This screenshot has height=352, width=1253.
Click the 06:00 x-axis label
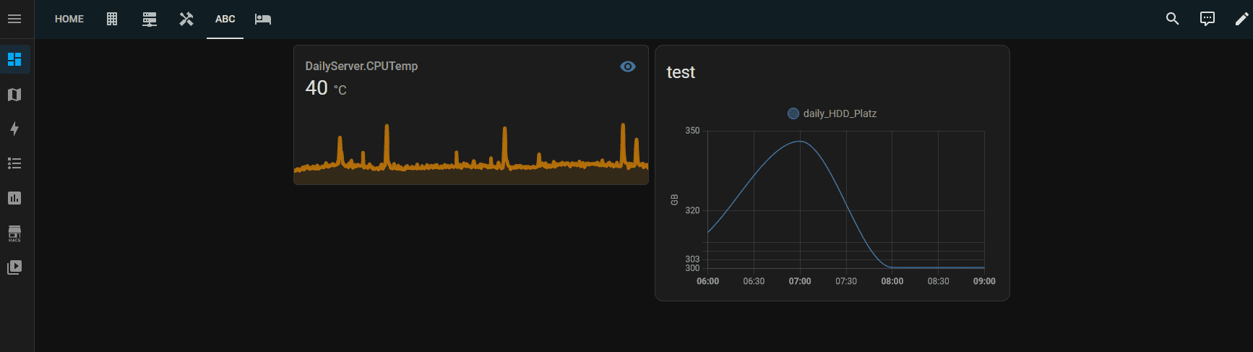pos(707,281)
